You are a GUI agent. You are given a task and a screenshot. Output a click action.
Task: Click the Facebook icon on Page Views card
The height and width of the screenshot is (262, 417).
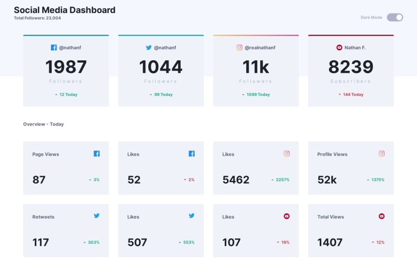click(96, 153)
